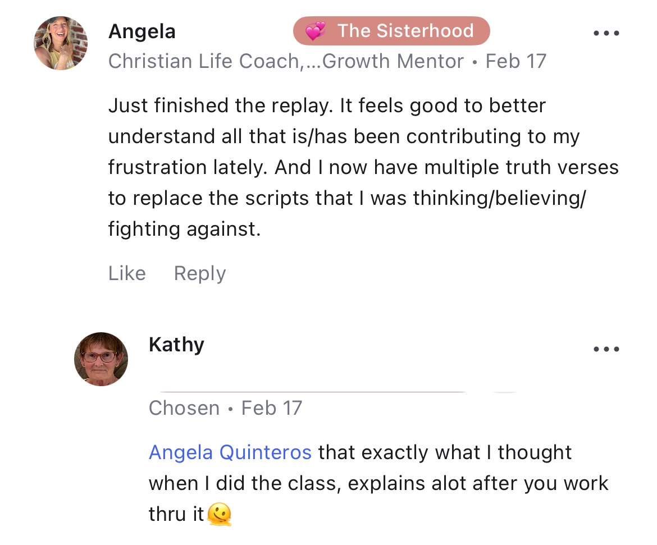The image size is (657, 545).
Task: Click the sparkling hearts emoji in badge
Action: pyautogui.click(x=316, y=31)
